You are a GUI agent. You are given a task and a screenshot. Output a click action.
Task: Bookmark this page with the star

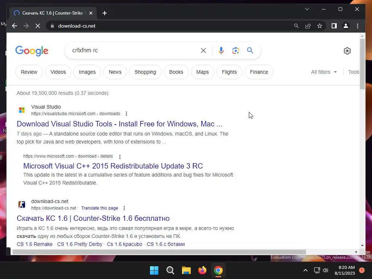click(320, 26)
